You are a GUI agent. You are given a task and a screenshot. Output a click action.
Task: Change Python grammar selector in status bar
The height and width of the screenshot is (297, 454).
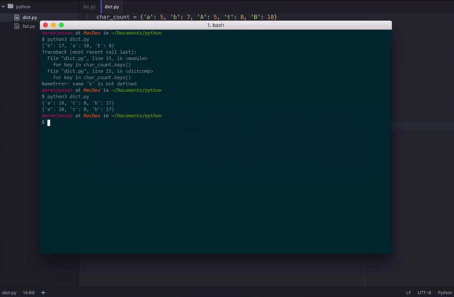[445, 293]
